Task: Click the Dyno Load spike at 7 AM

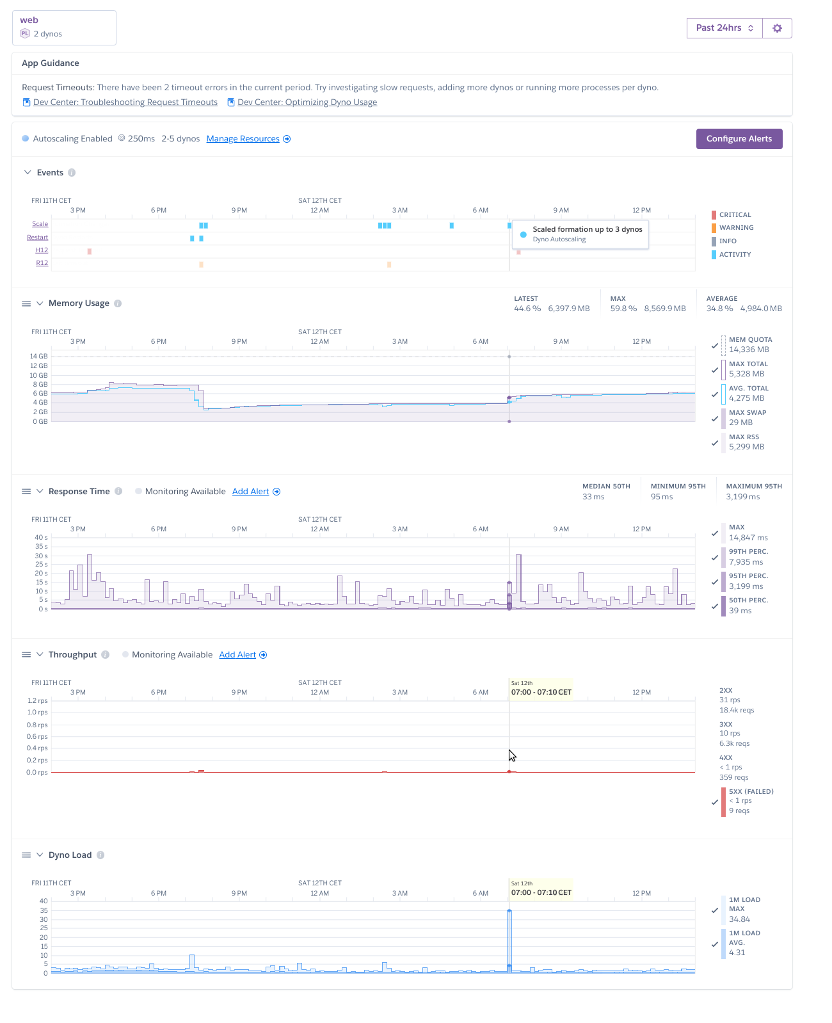Action: click(x=509, y=941)
